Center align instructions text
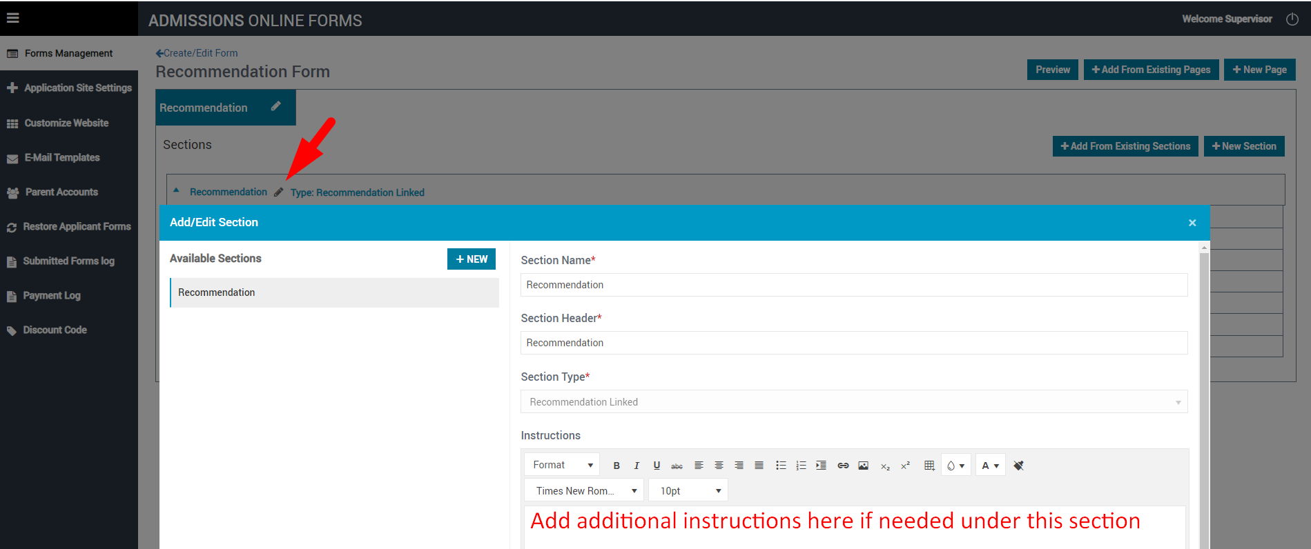The width and height of the screenshot is (1311, 549). 719,466
